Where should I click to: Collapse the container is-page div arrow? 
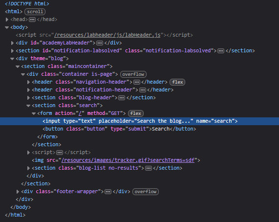click(23, 74)
